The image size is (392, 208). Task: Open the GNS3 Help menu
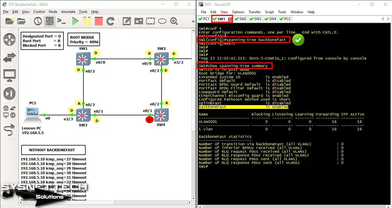pyautogui.click(x=95, y=12)
